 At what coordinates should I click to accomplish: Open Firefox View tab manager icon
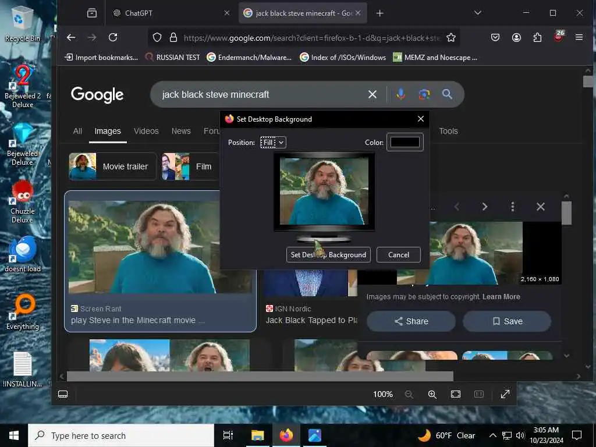91,13
